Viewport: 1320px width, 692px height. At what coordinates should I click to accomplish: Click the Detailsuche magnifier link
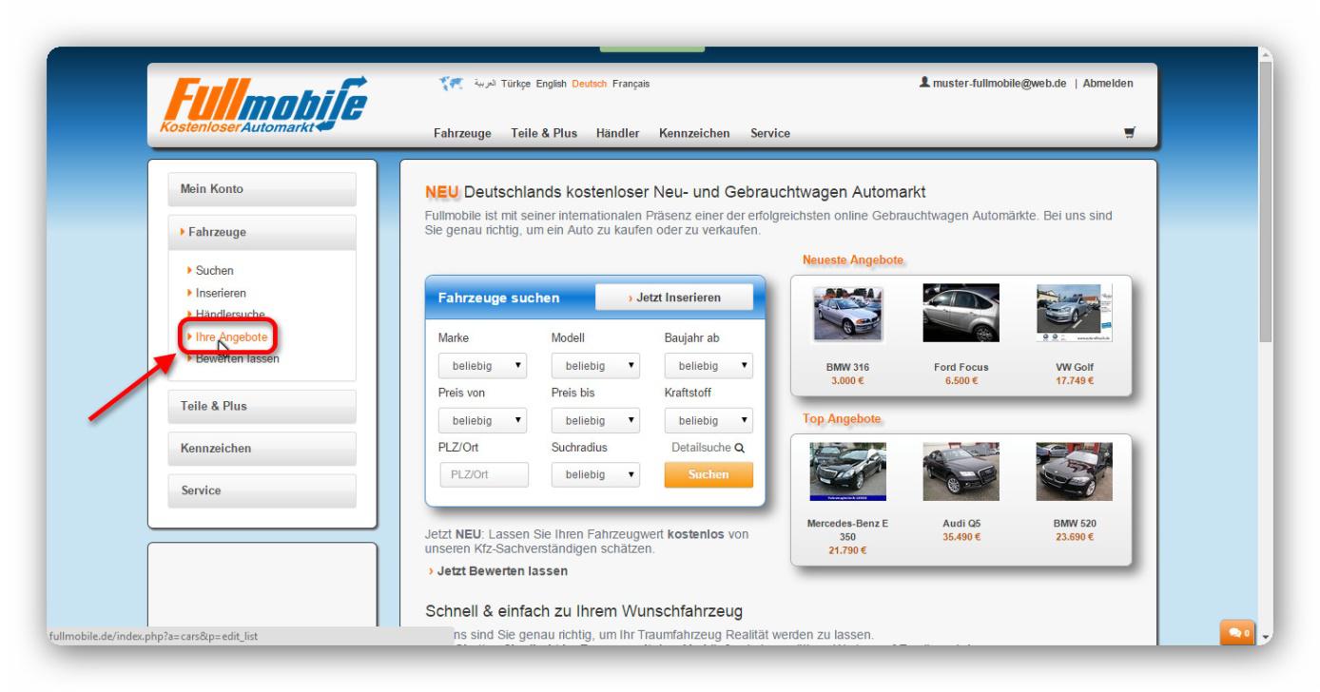tap(708, 447)
